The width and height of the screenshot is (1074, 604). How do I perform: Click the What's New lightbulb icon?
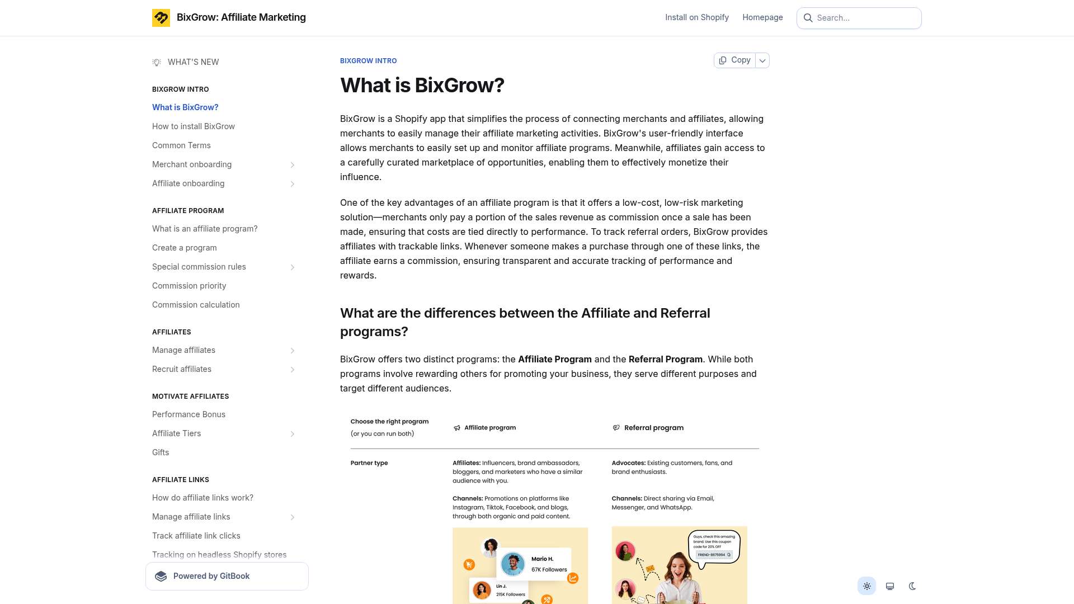point(157,62)
